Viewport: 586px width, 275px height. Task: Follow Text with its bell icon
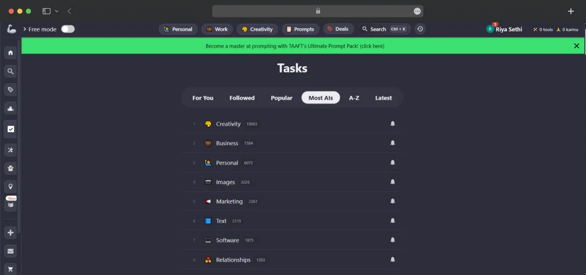[392, 221]
